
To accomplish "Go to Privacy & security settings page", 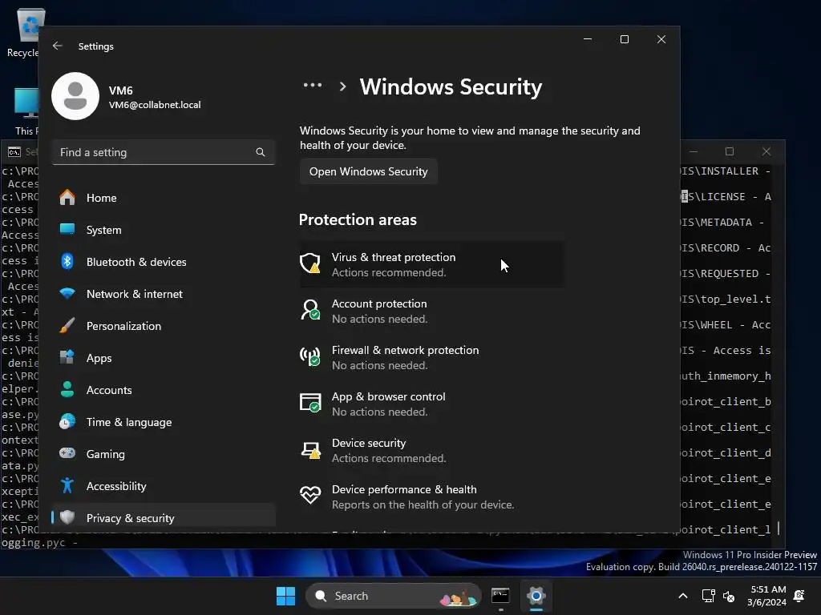I will 164,517.
